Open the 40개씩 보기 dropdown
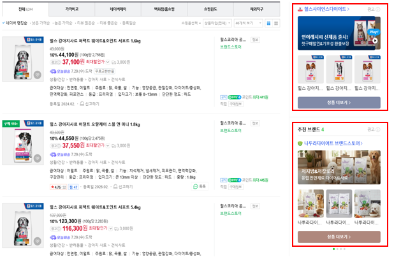Viewport: 394px width, 257px height. click(248, 23)
